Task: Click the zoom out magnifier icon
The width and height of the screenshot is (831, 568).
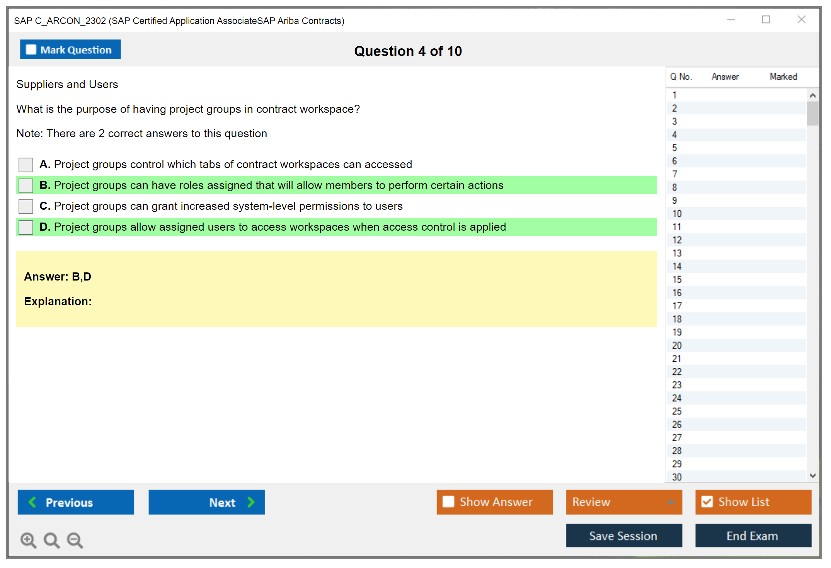Action: [75, 540]
